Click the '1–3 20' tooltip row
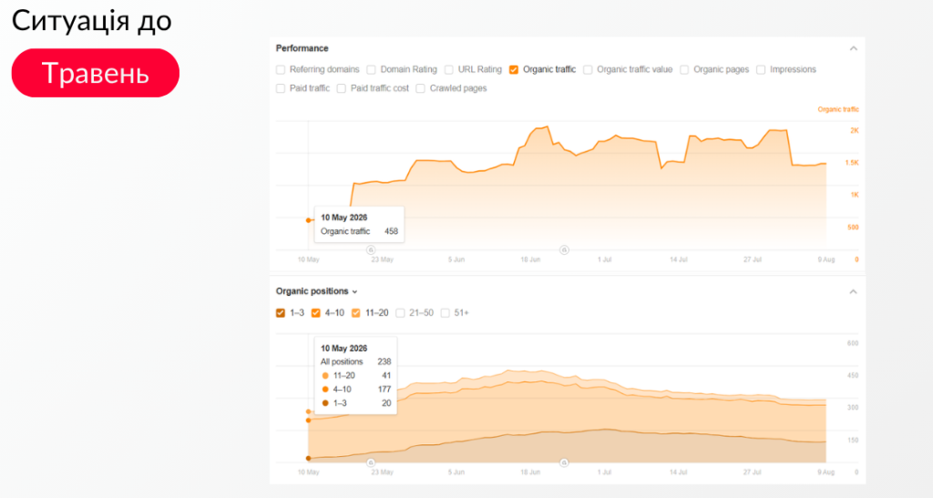933x498 pixels. click(x=356, y=403)
